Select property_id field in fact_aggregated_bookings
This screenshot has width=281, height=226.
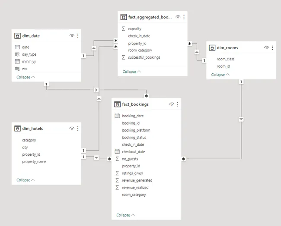click(137, 44)
